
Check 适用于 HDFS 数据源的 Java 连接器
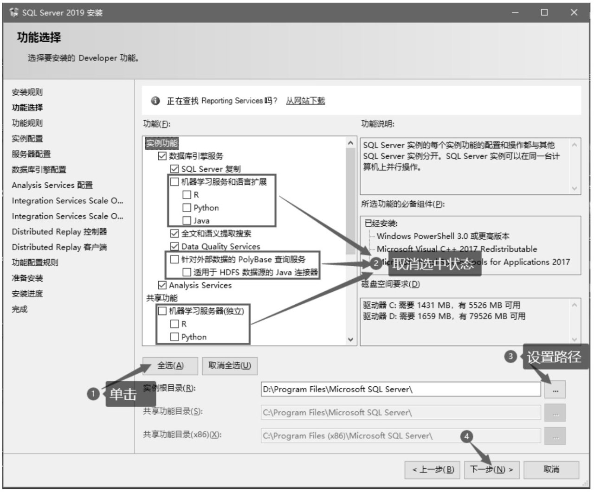point(187,272)
